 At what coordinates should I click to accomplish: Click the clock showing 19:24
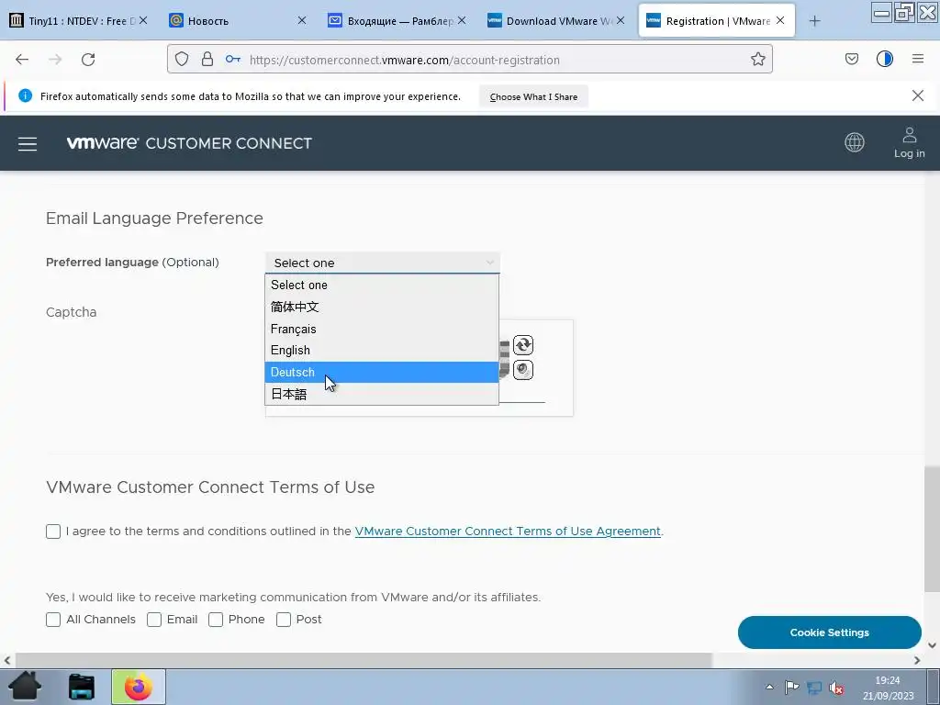tap(888, 680)
